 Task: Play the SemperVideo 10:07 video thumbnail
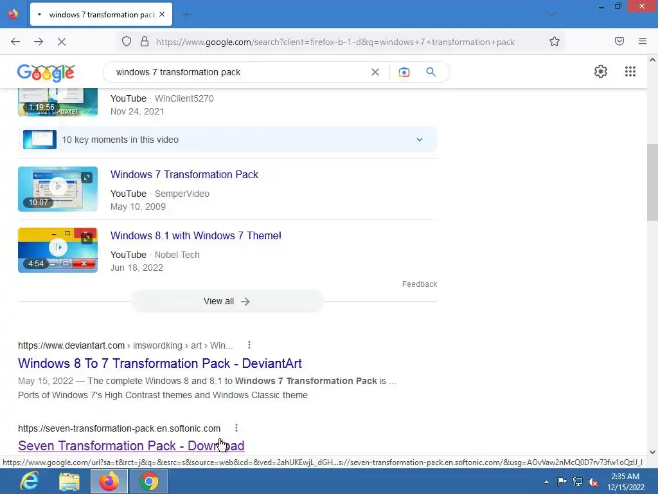point(57,189)
